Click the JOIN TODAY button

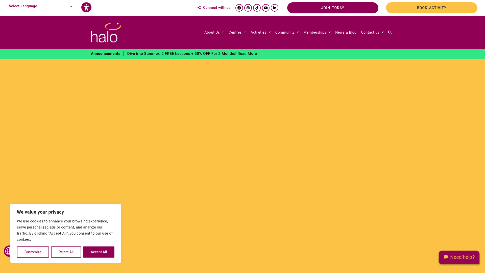click(333, 8)
